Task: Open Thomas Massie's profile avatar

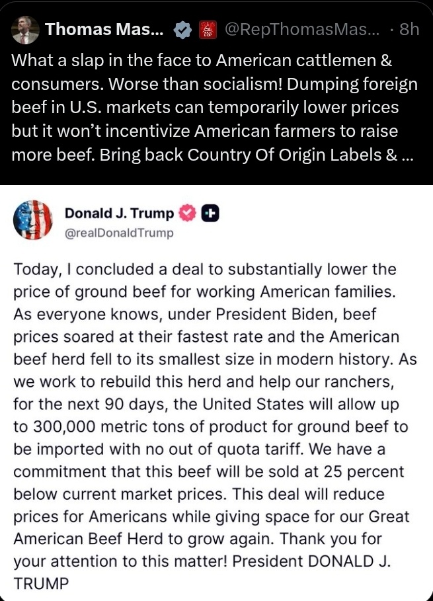Action: click(x=25, y=30)
